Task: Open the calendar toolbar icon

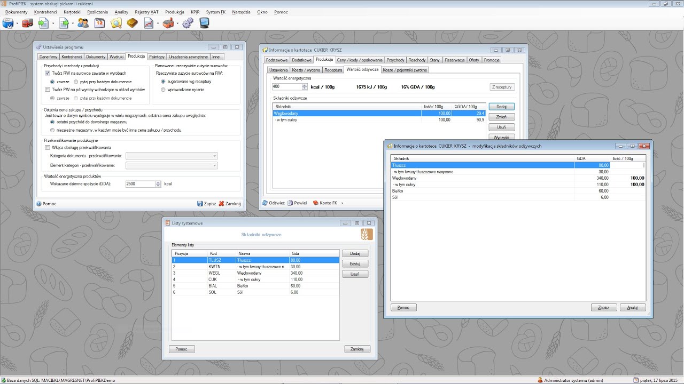Action: 99,23
